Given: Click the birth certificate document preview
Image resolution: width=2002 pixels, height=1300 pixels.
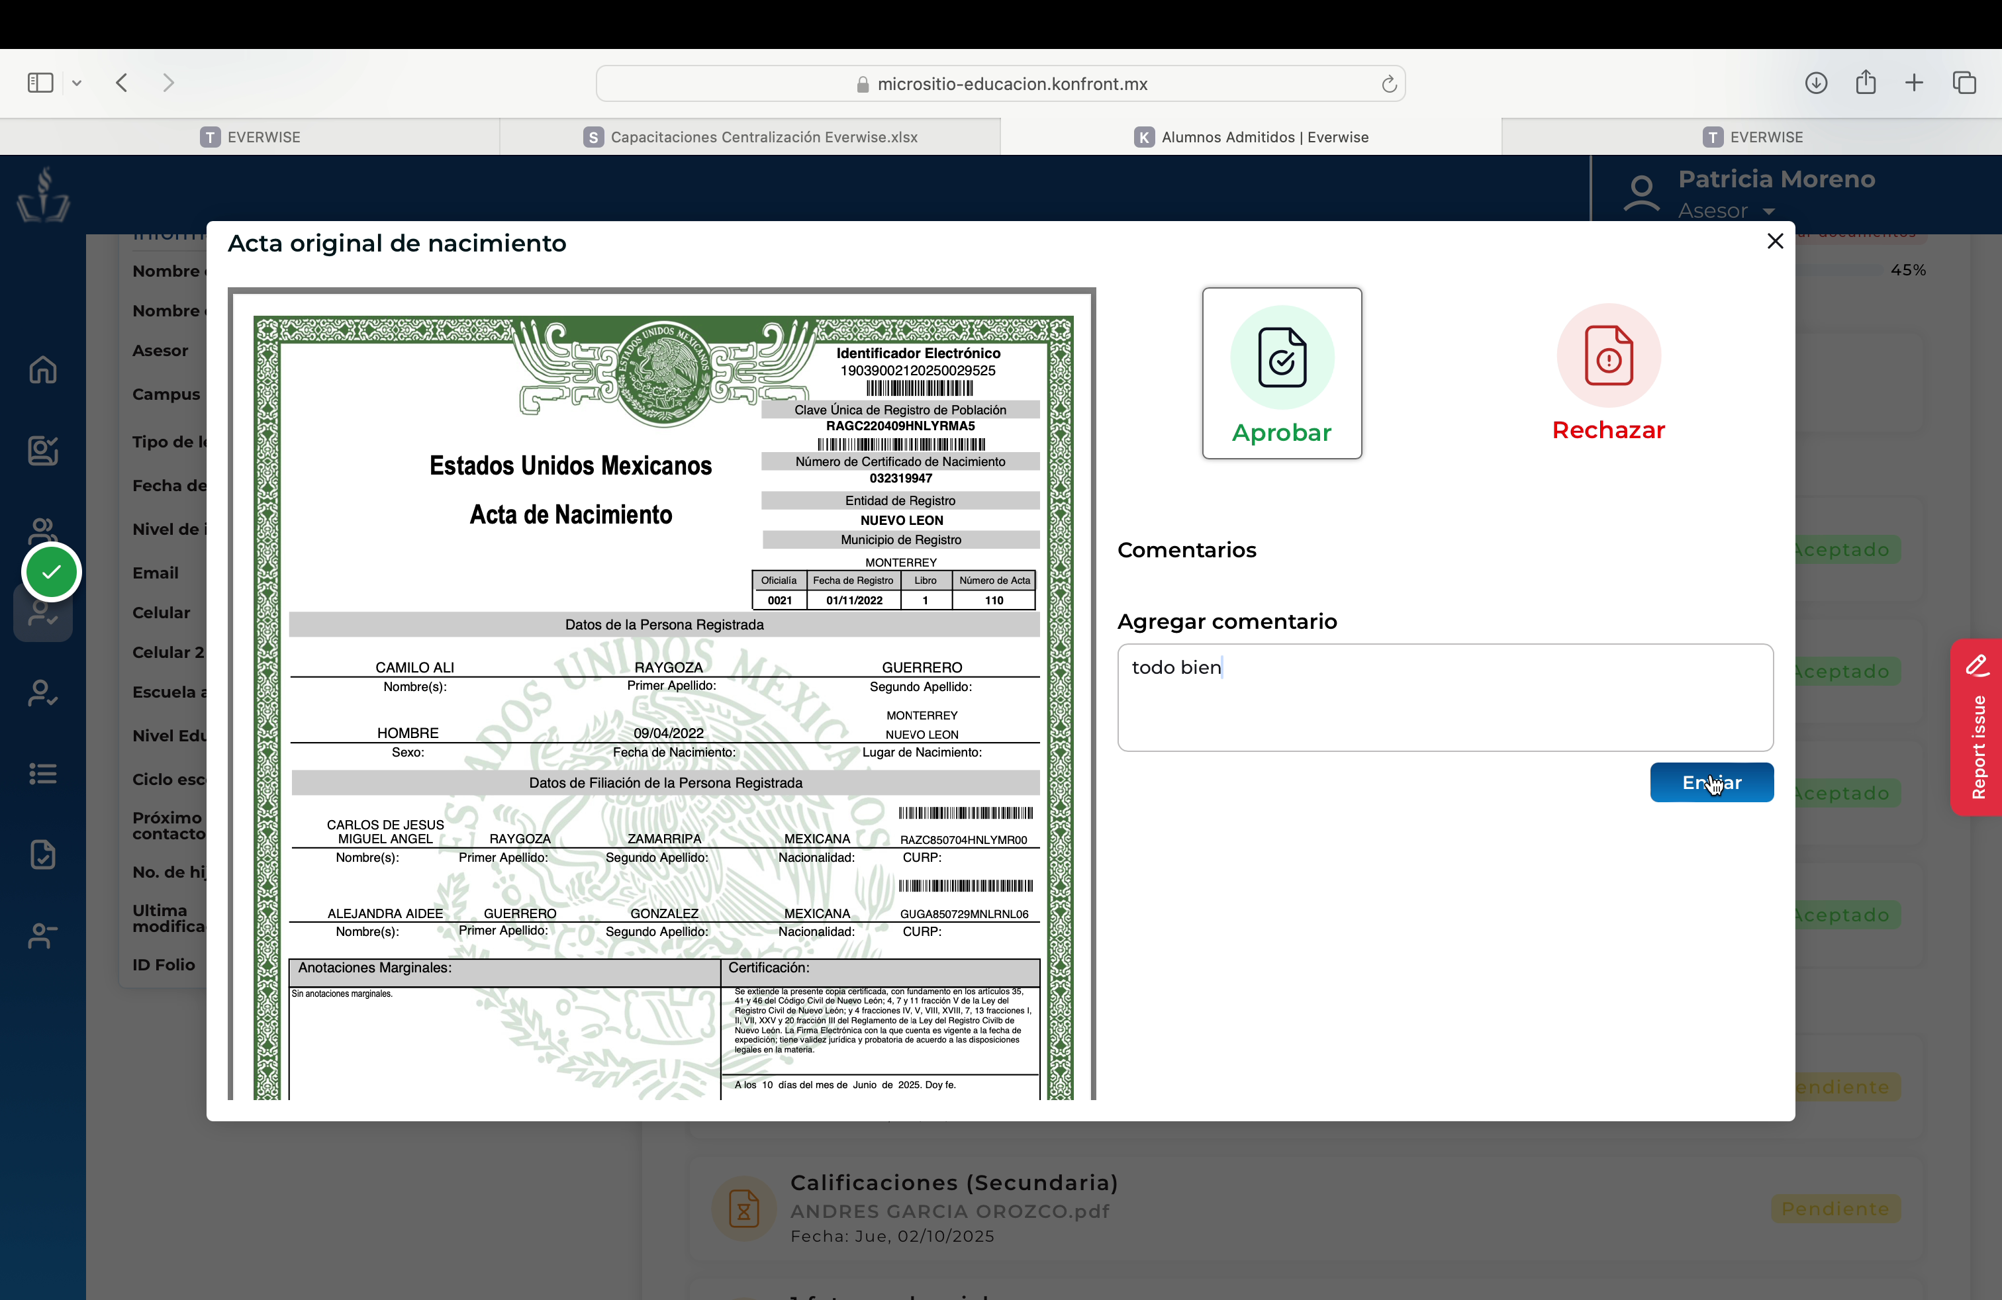Looking at the screenshot, I should coord(662,694).
